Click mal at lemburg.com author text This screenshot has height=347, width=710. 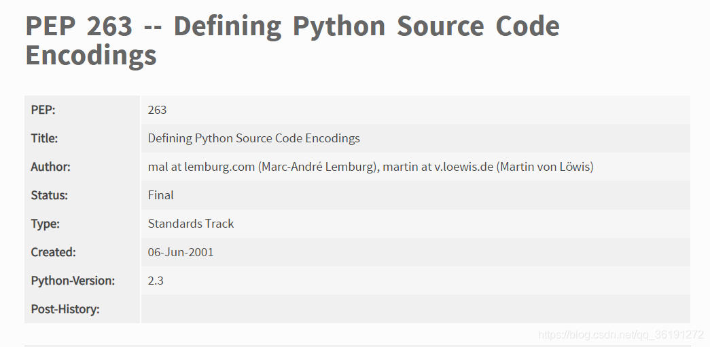pyautogui.click(x=201, y=167)
